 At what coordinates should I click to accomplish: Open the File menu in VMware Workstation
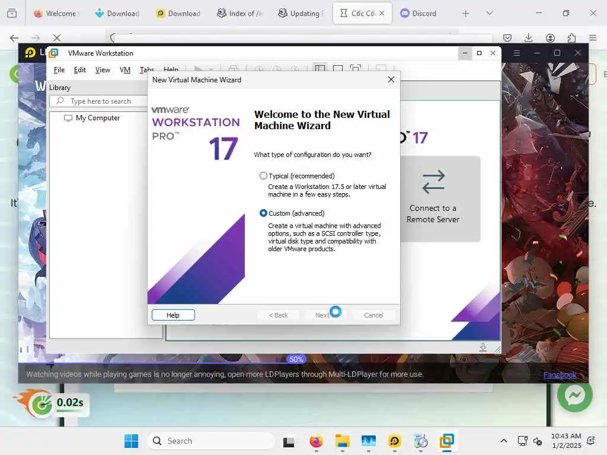pyautogui.click(x=59, y=70)
